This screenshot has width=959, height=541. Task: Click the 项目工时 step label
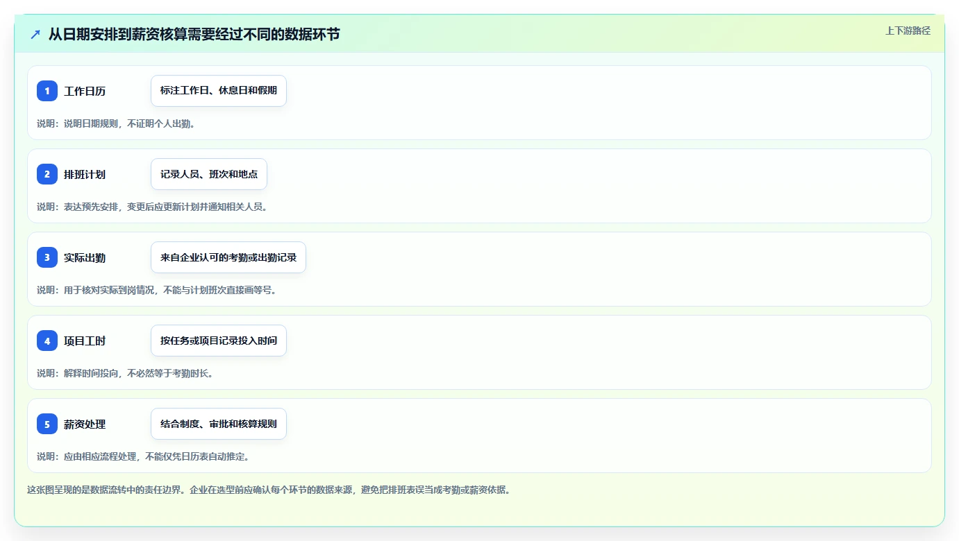tap(85, 341)
